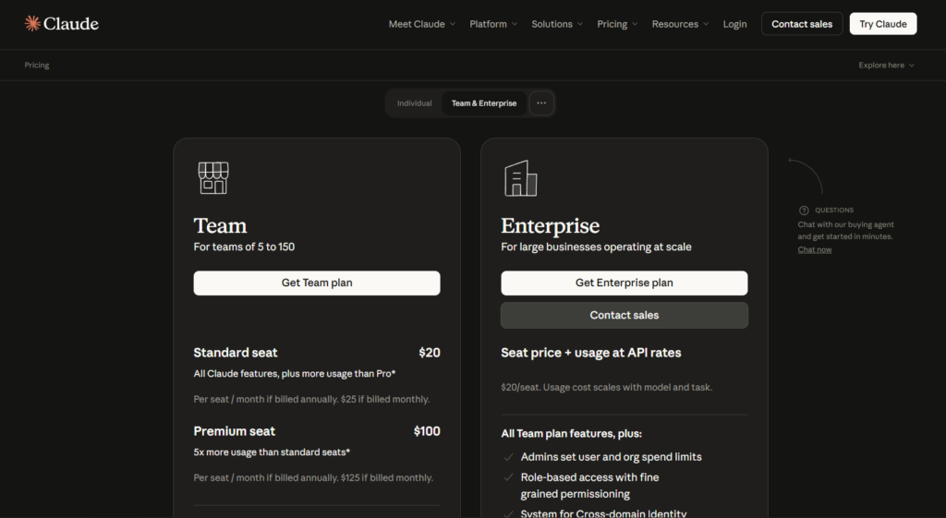Screen dimensions: 946x518
Task: Expand the Solutions menu
Action: (x=557, y=24)
